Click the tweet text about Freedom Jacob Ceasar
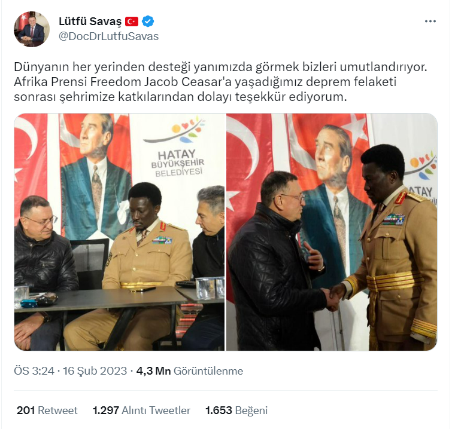452x429 pixels. (x=220, y=82)
